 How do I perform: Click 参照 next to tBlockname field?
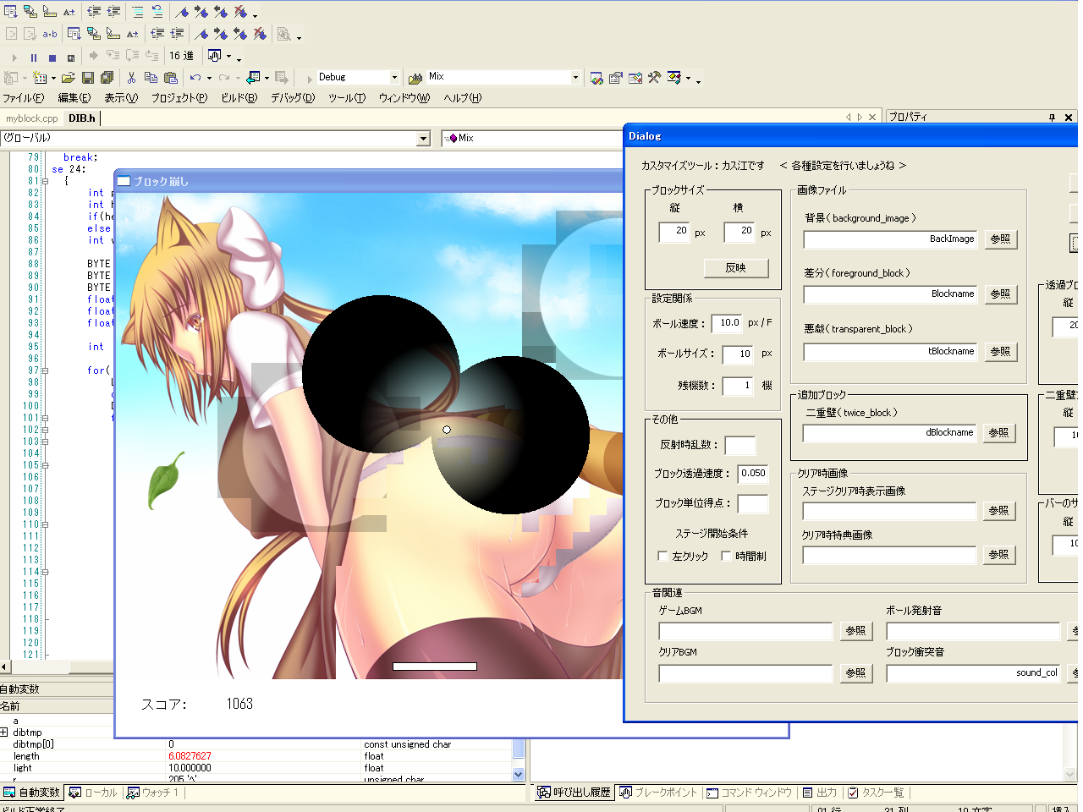(1000, 352)
